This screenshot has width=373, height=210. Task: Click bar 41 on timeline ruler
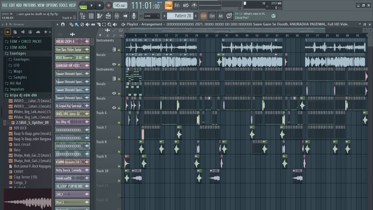(x=227, y=36)
